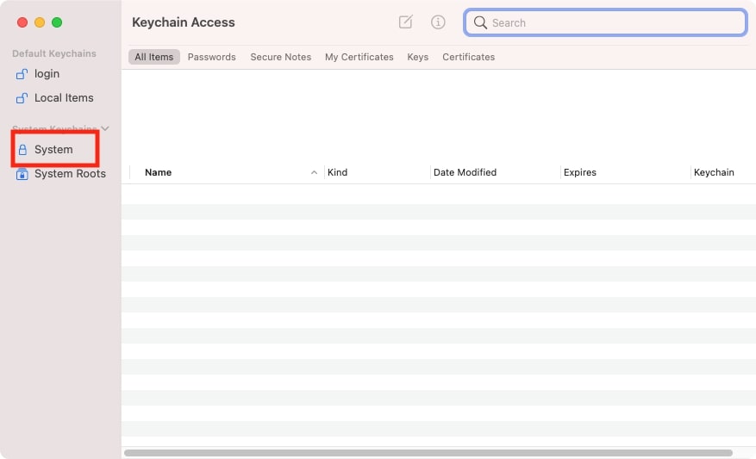Open the info inspector icon
This screenshot has width=756, height=459.
pyautogui.click(x=438, y=22)
